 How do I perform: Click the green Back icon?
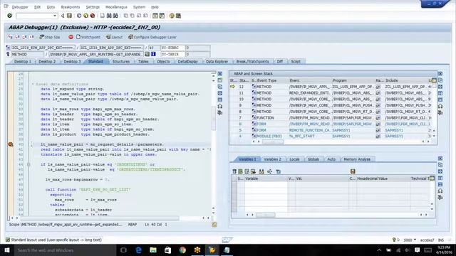pyautogui.click(x=79, y=16)
